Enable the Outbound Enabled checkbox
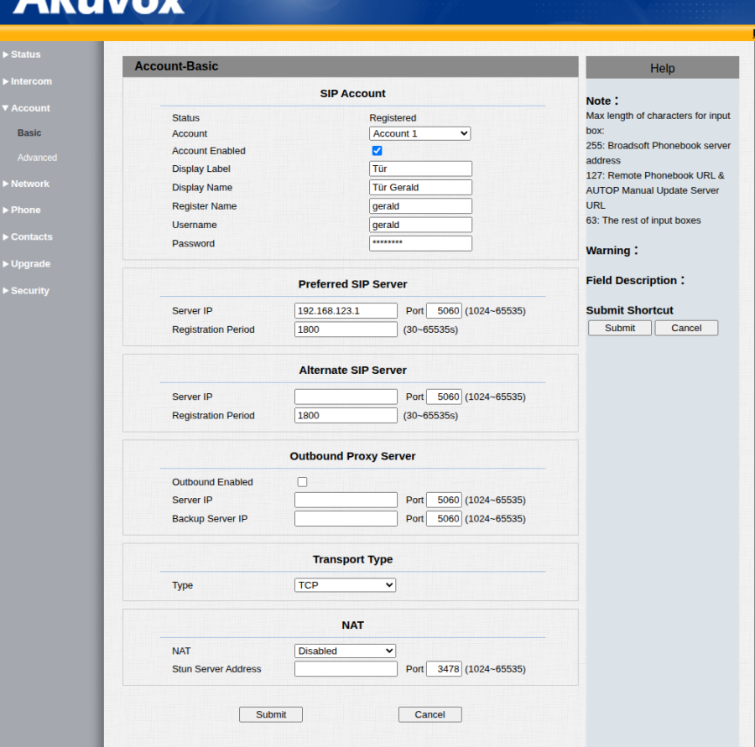The height and width of the screenshot is (747, 755). point(302,482)
